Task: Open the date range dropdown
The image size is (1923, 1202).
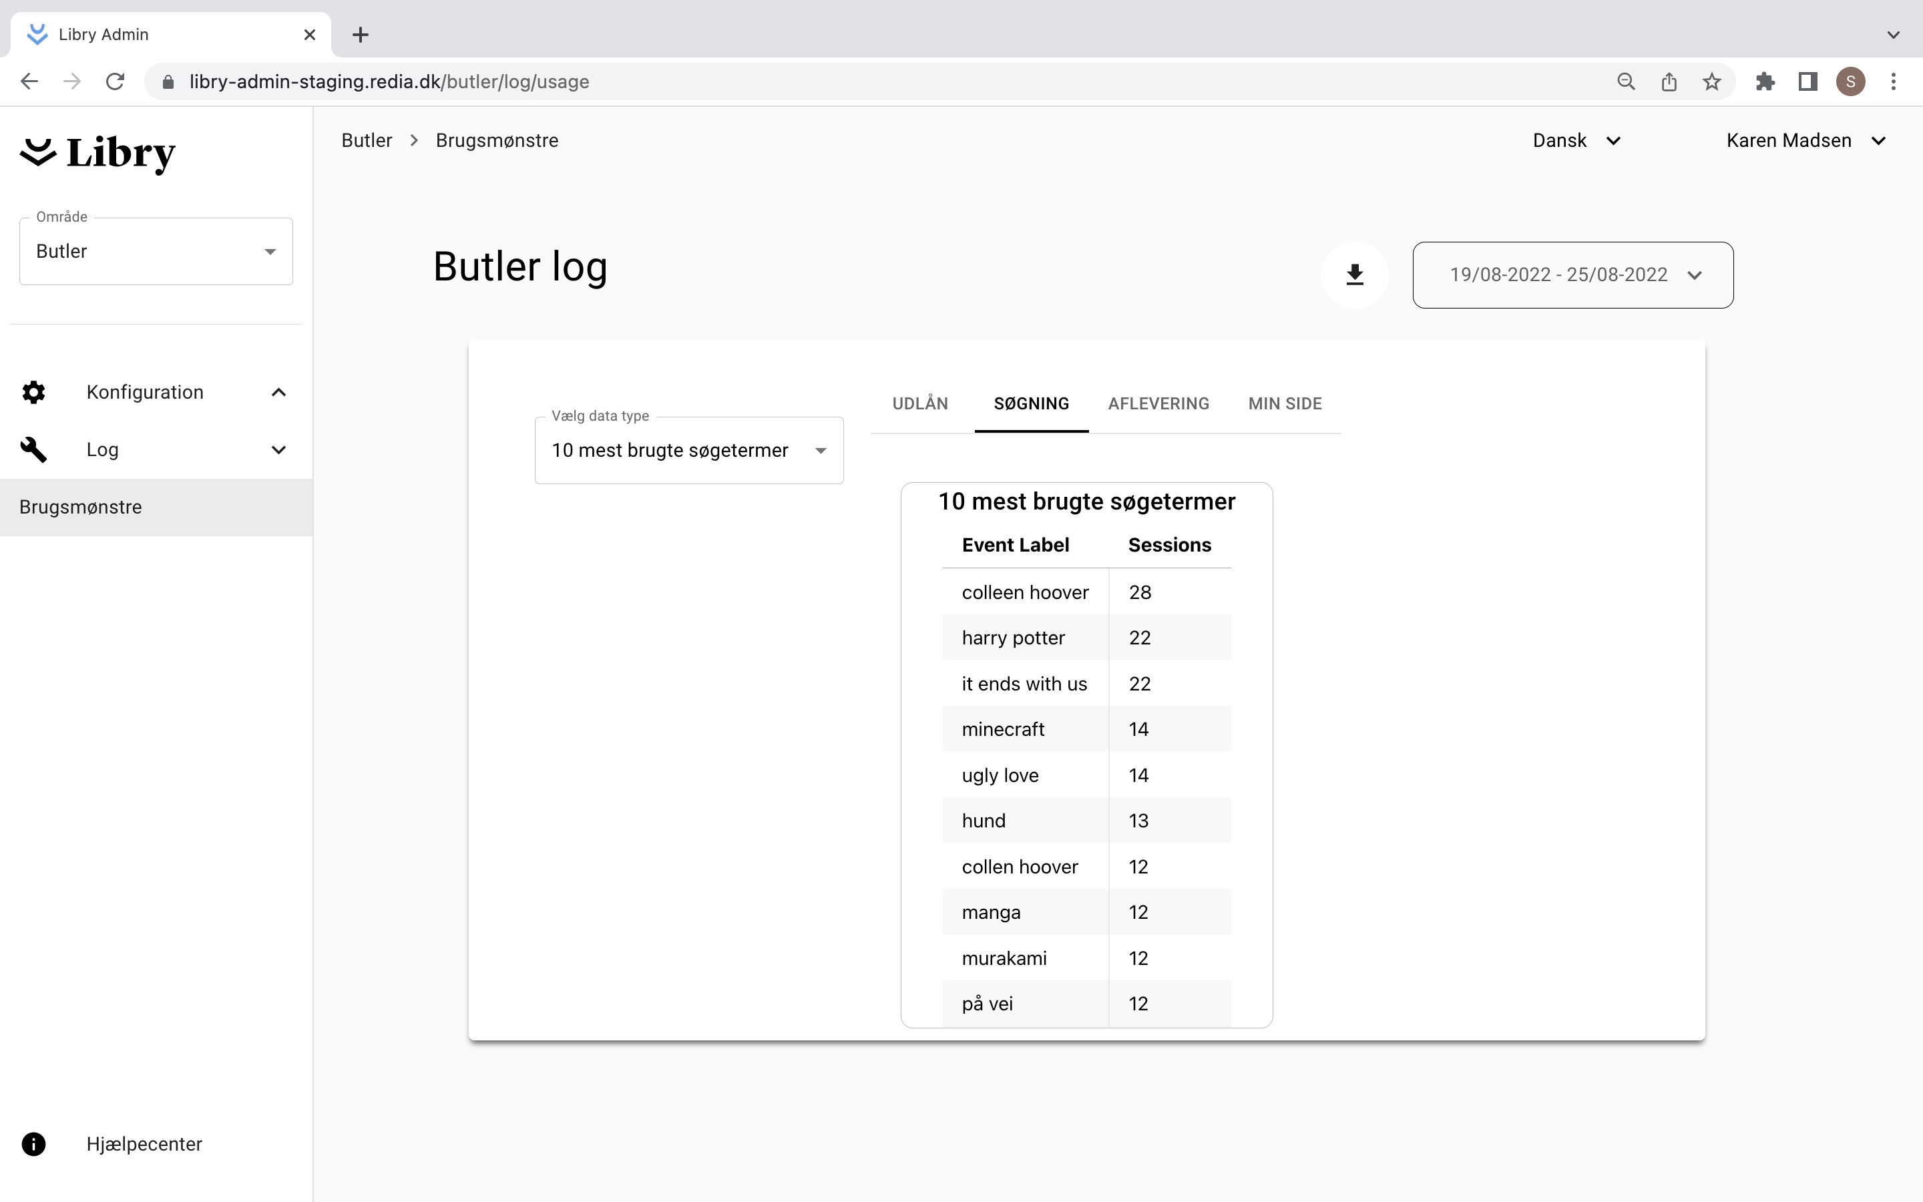Action: click(1572, 275)
